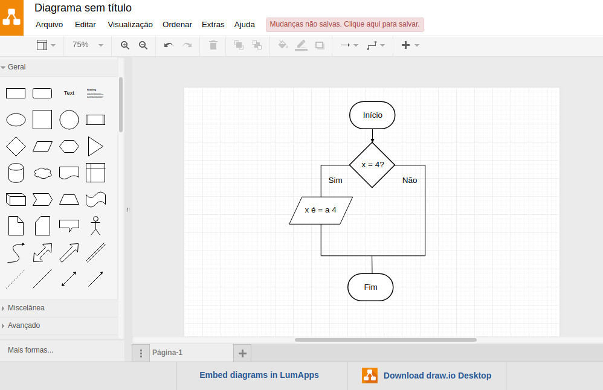
Task: Click the undo arrow icon
Action: pos(169,45)
